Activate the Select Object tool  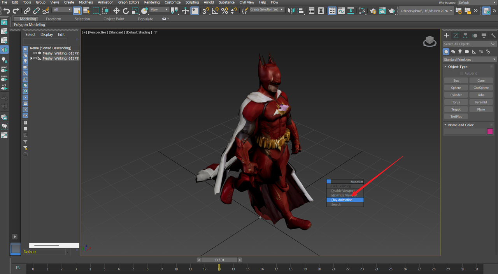(77, 11)
